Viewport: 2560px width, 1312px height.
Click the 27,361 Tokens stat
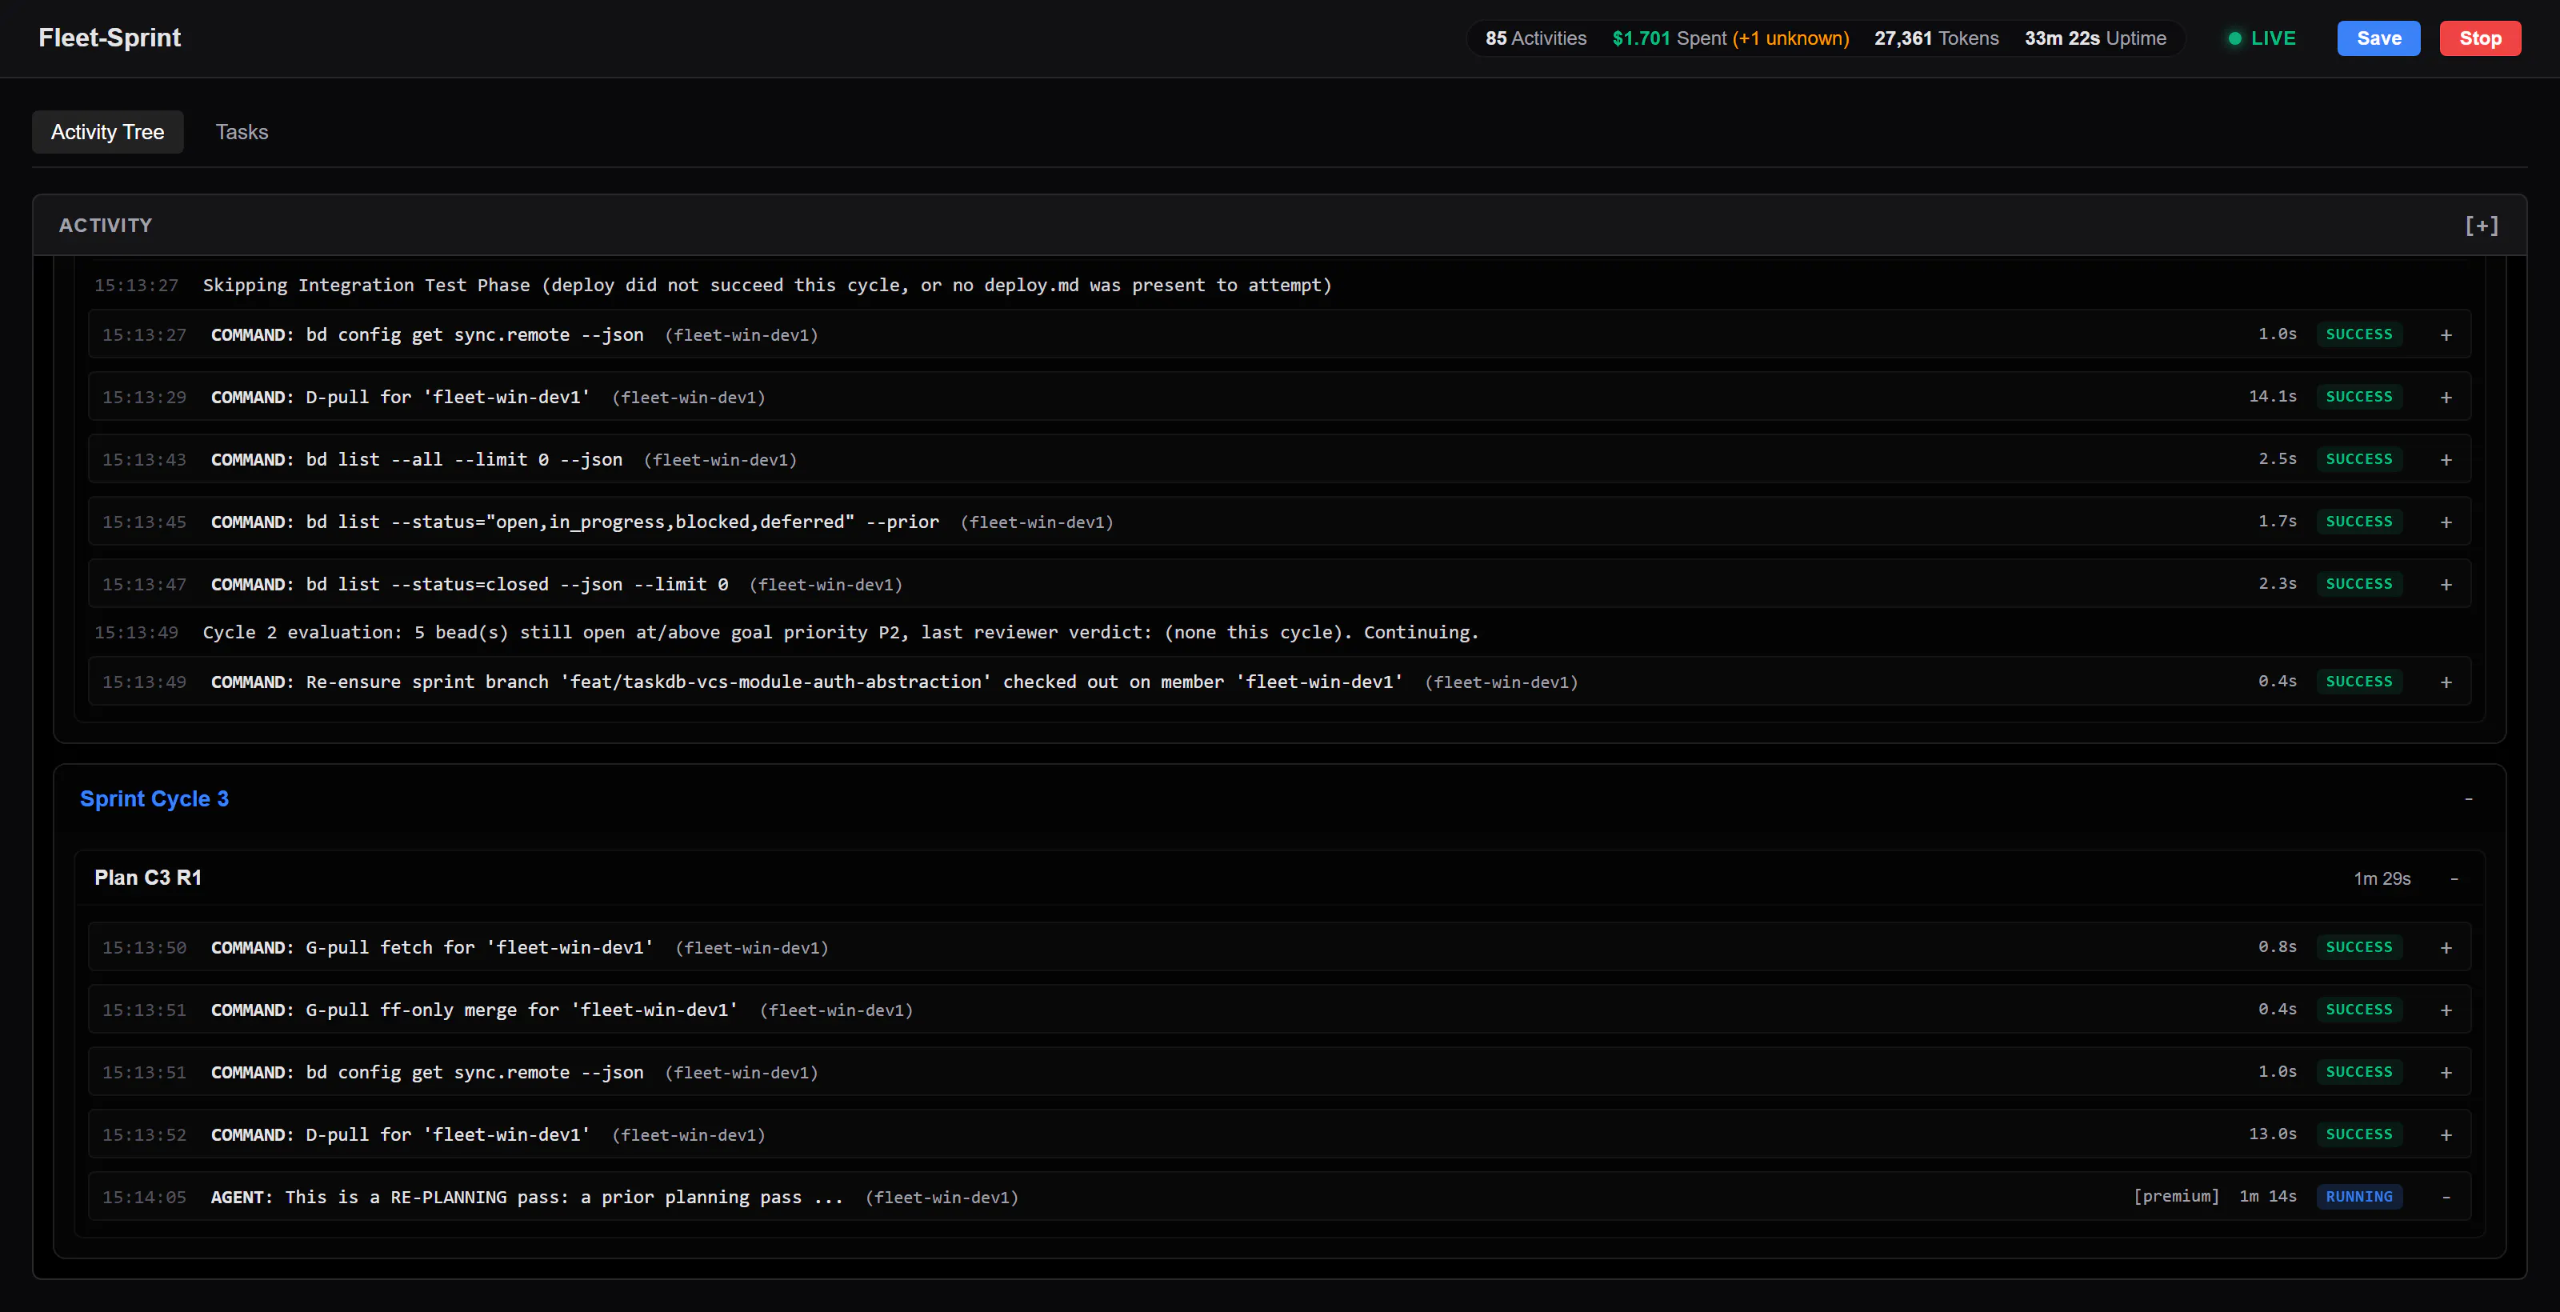point(1936,38)
